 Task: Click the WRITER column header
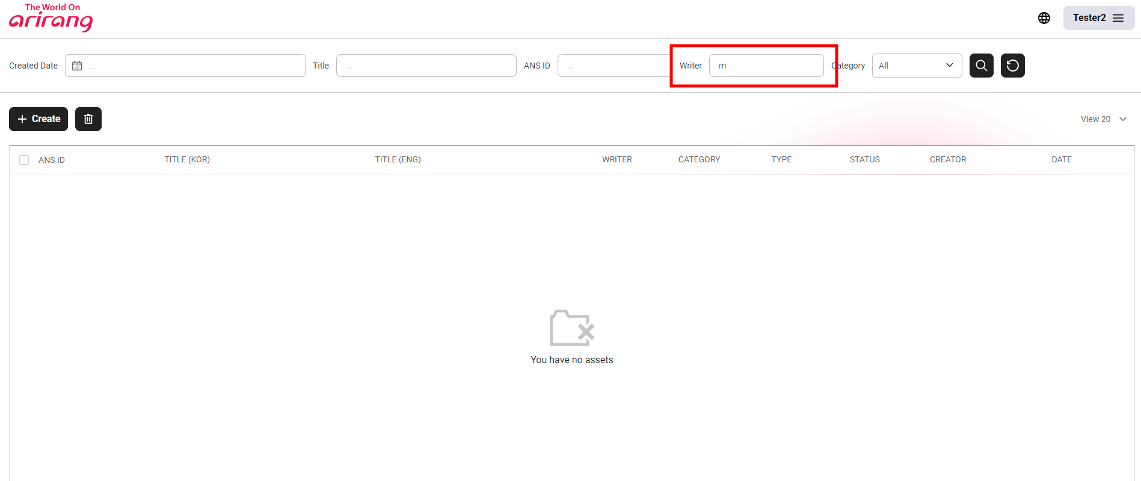617,159
